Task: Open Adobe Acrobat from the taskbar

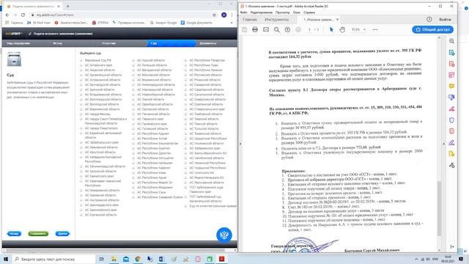Action: (x=221, y=259)
